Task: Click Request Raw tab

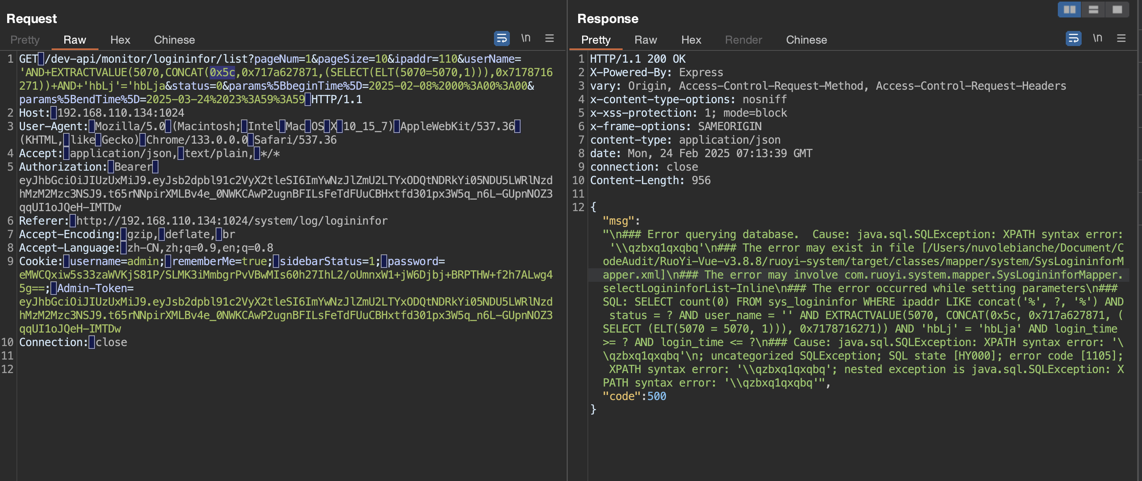Action: coord(75,40)
